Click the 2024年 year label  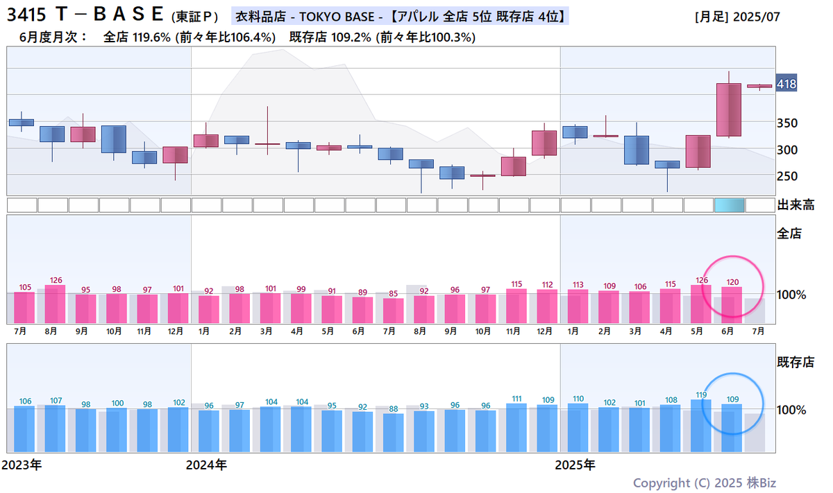(x=206, y=465)
